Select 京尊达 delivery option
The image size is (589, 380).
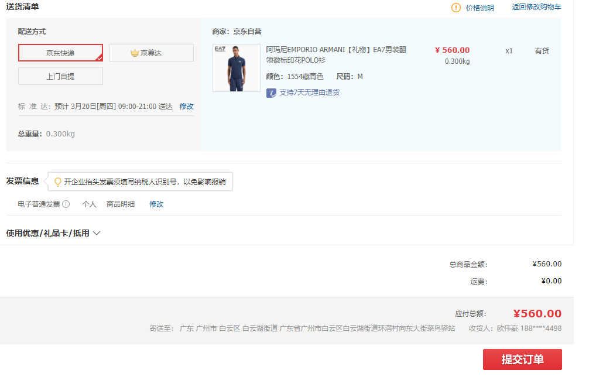point(151,53)
